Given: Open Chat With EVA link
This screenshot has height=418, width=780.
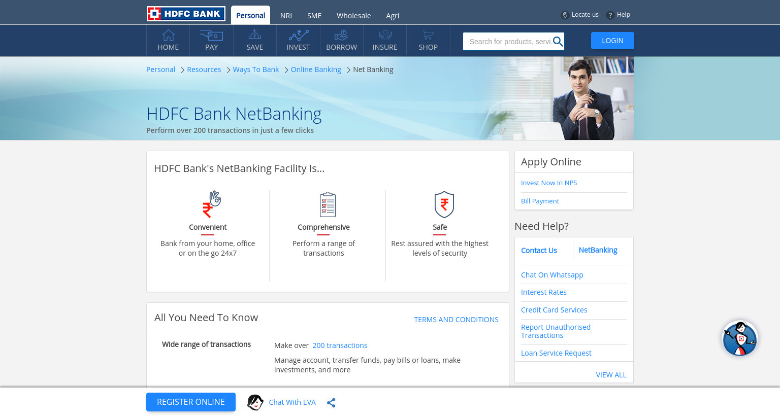Looking at the screenshot, I should [x=292, y=402].
